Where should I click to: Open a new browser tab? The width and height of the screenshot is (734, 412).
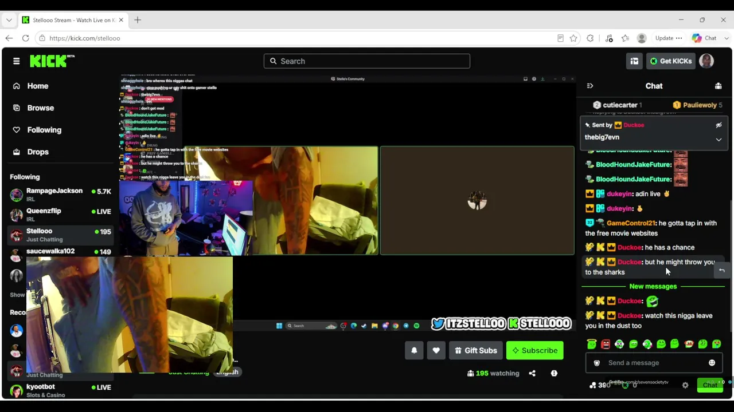[x=138, y=20]
